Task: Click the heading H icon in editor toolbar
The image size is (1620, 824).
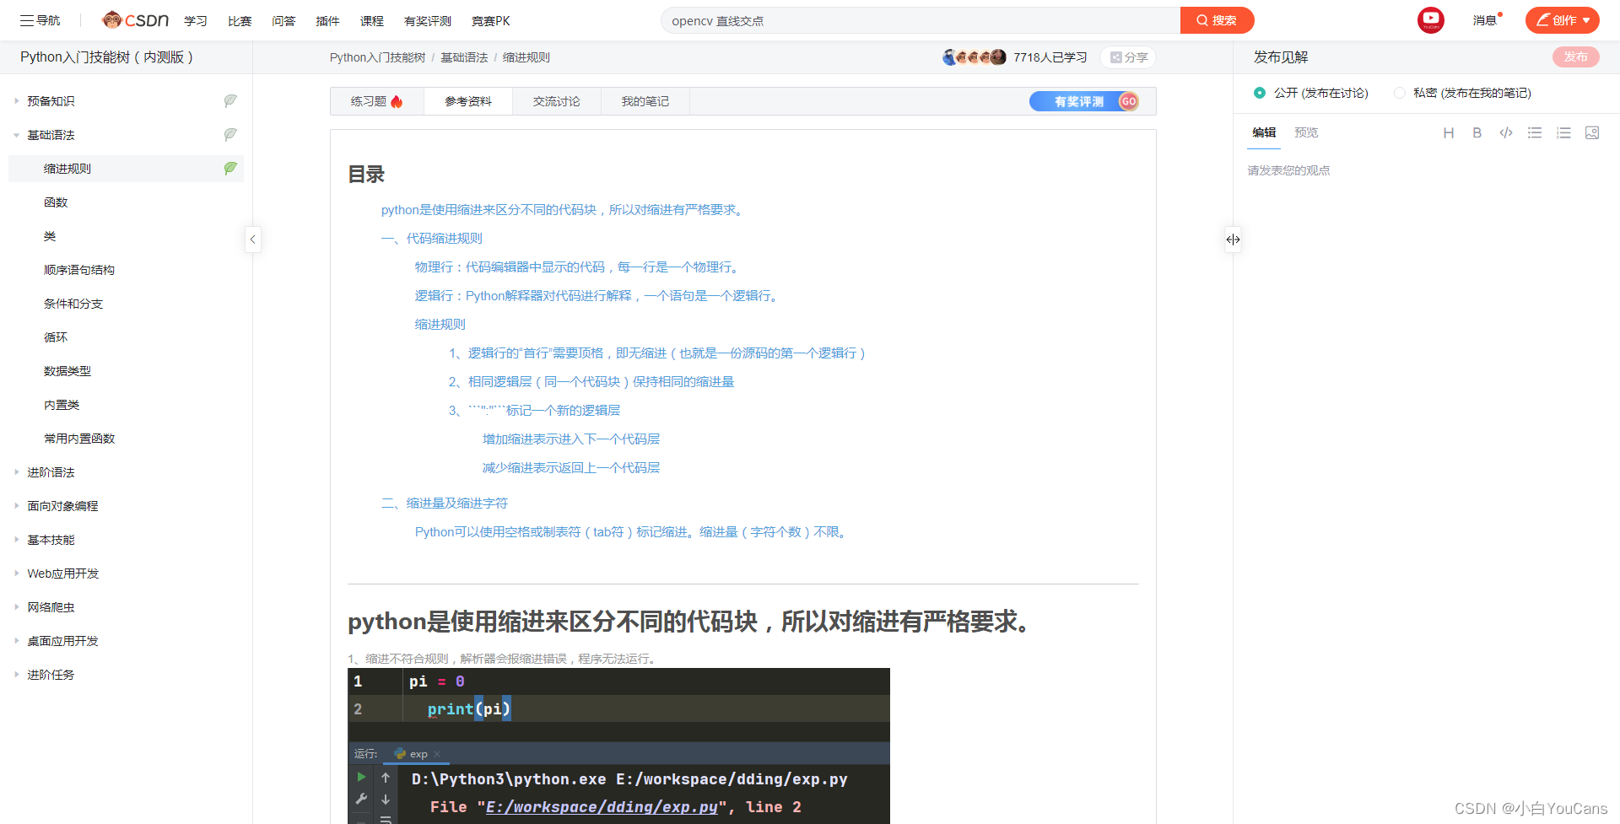Action: pos(1448,133)
